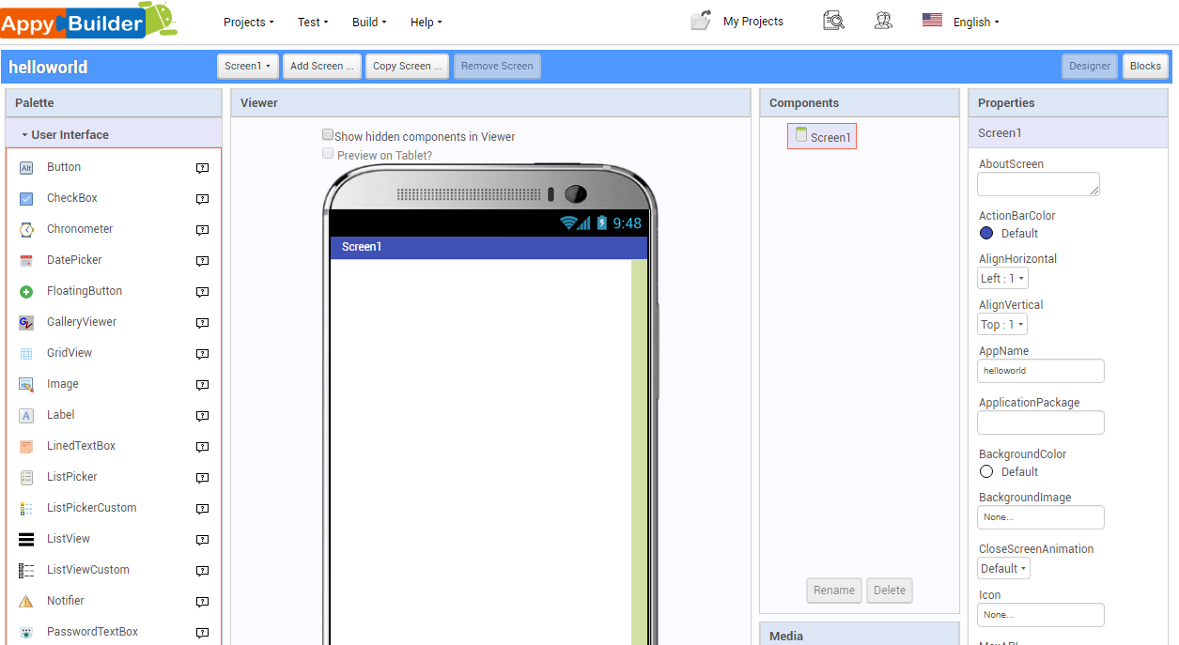Select the Label component in the palette
The image size is (1179, 645).
click(60, 414)
